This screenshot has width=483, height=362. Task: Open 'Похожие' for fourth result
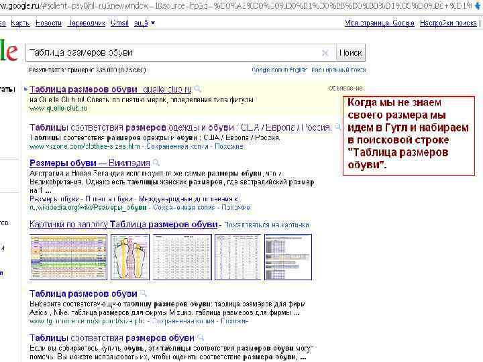click(234, 321)
